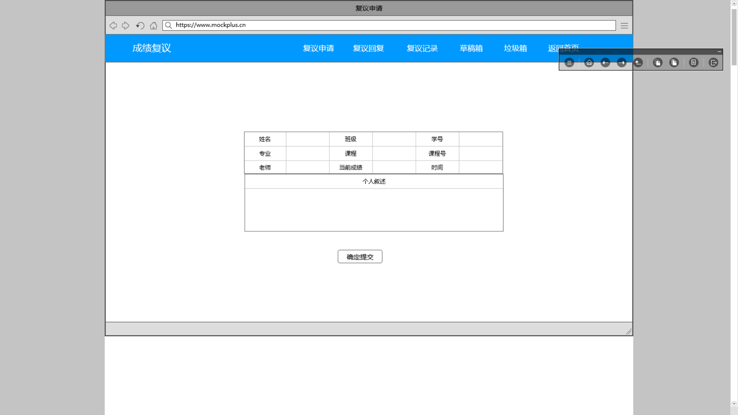Click the page's vertical scrollbar thumb
This screenshot has width=738, height=415.
(734, 37)
